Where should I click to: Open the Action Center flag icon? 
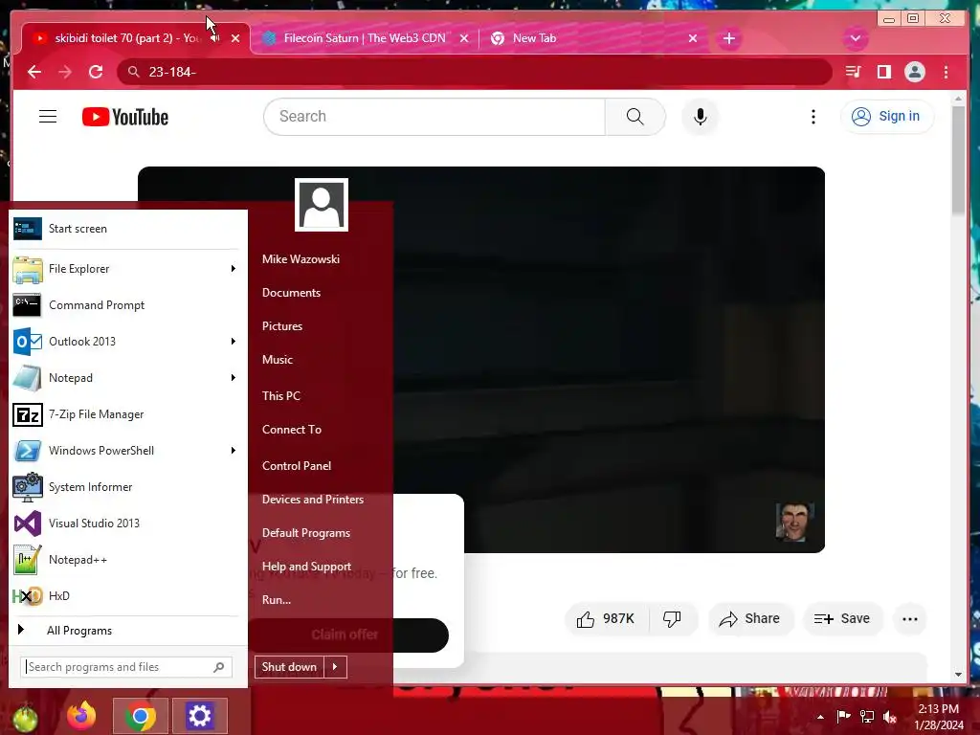[844, 717]
